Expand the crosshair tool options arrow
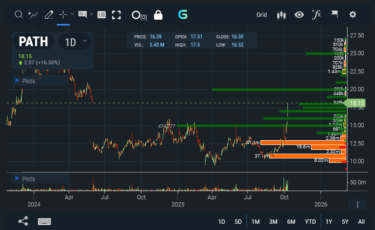Screen dimensions: 375x230 73,14
